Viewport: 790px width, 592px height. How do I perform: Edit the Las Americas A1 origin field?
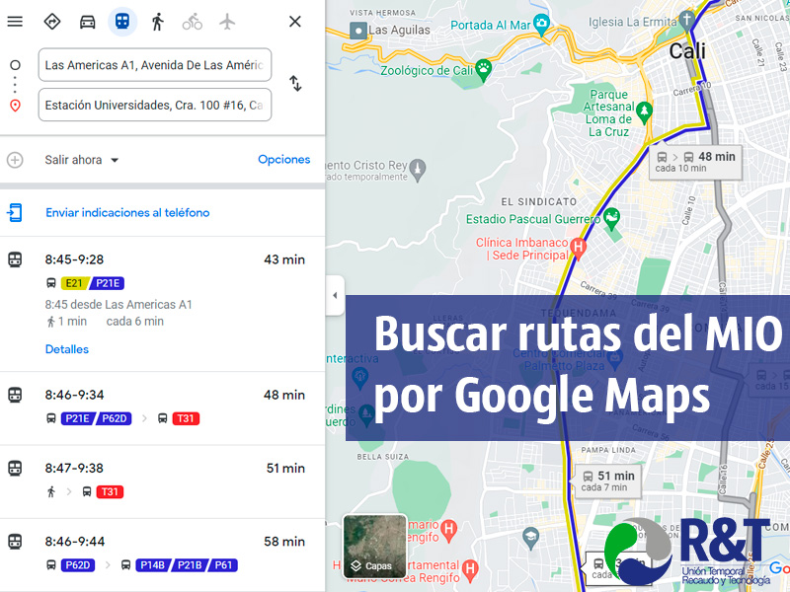pyautogui.click(x=155, y=65)
